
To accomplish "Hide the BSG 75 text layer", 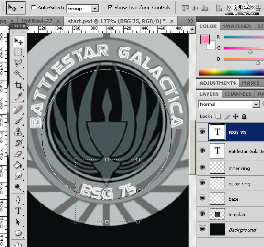I will click(x=203, y=132).
